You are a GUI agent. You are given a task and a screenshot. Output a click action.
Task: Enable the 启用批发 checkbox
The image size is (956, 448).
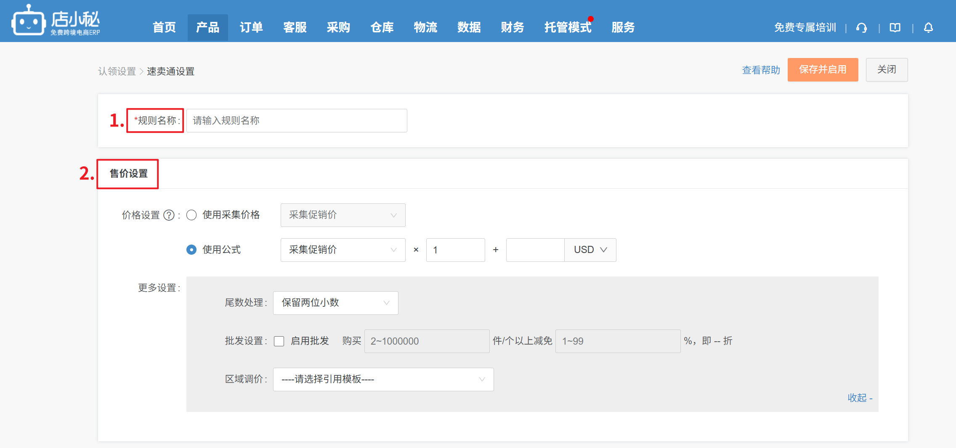279,341
